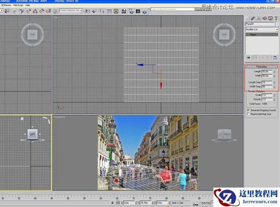Click Top ViewCube in left viewport
The image size is (280, 207).
tap(33, 34)
